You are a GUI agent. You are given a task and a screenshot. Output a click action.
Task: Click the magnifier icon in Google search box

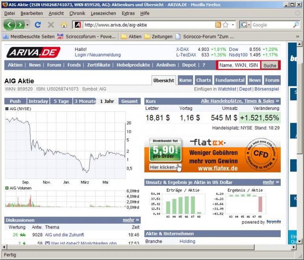pos(296,25)
